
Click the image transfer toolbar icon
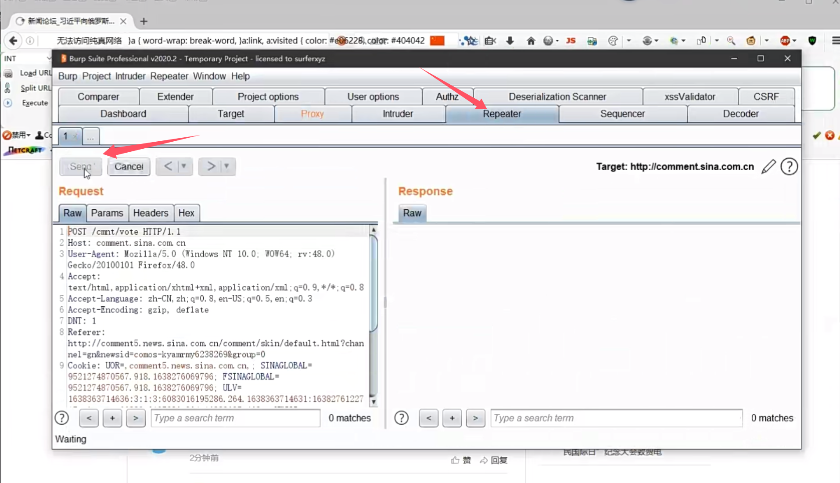(592, 41)
